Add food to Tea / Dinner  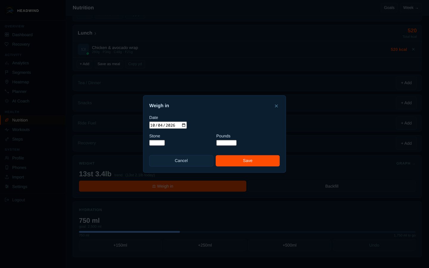click(406, 83)
